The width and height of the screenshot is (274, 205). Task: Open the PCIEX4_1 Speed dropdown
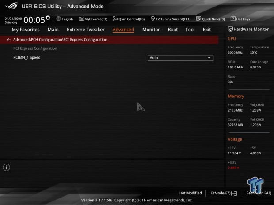[180, 58]
